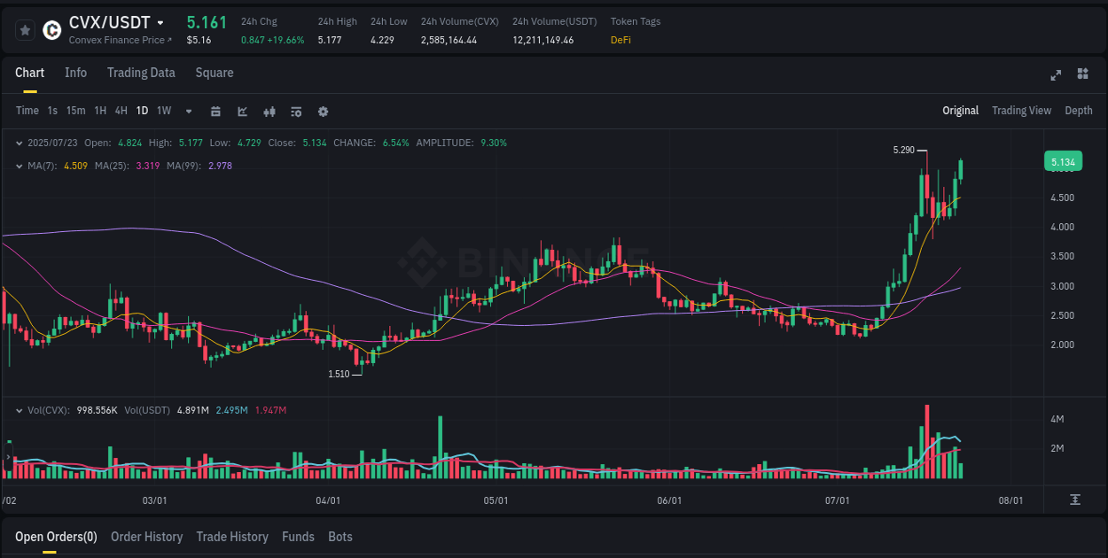This screenshot has width=1108, height=558.
Task: Switch chart style via the line chart icon
Action: tap(242, 112)
